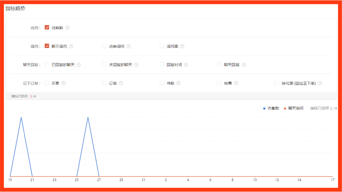Image resolution: width=342 pixels, height=192 pixels.
Task: Check the 询问率 metric
Action: pos(161,46)
